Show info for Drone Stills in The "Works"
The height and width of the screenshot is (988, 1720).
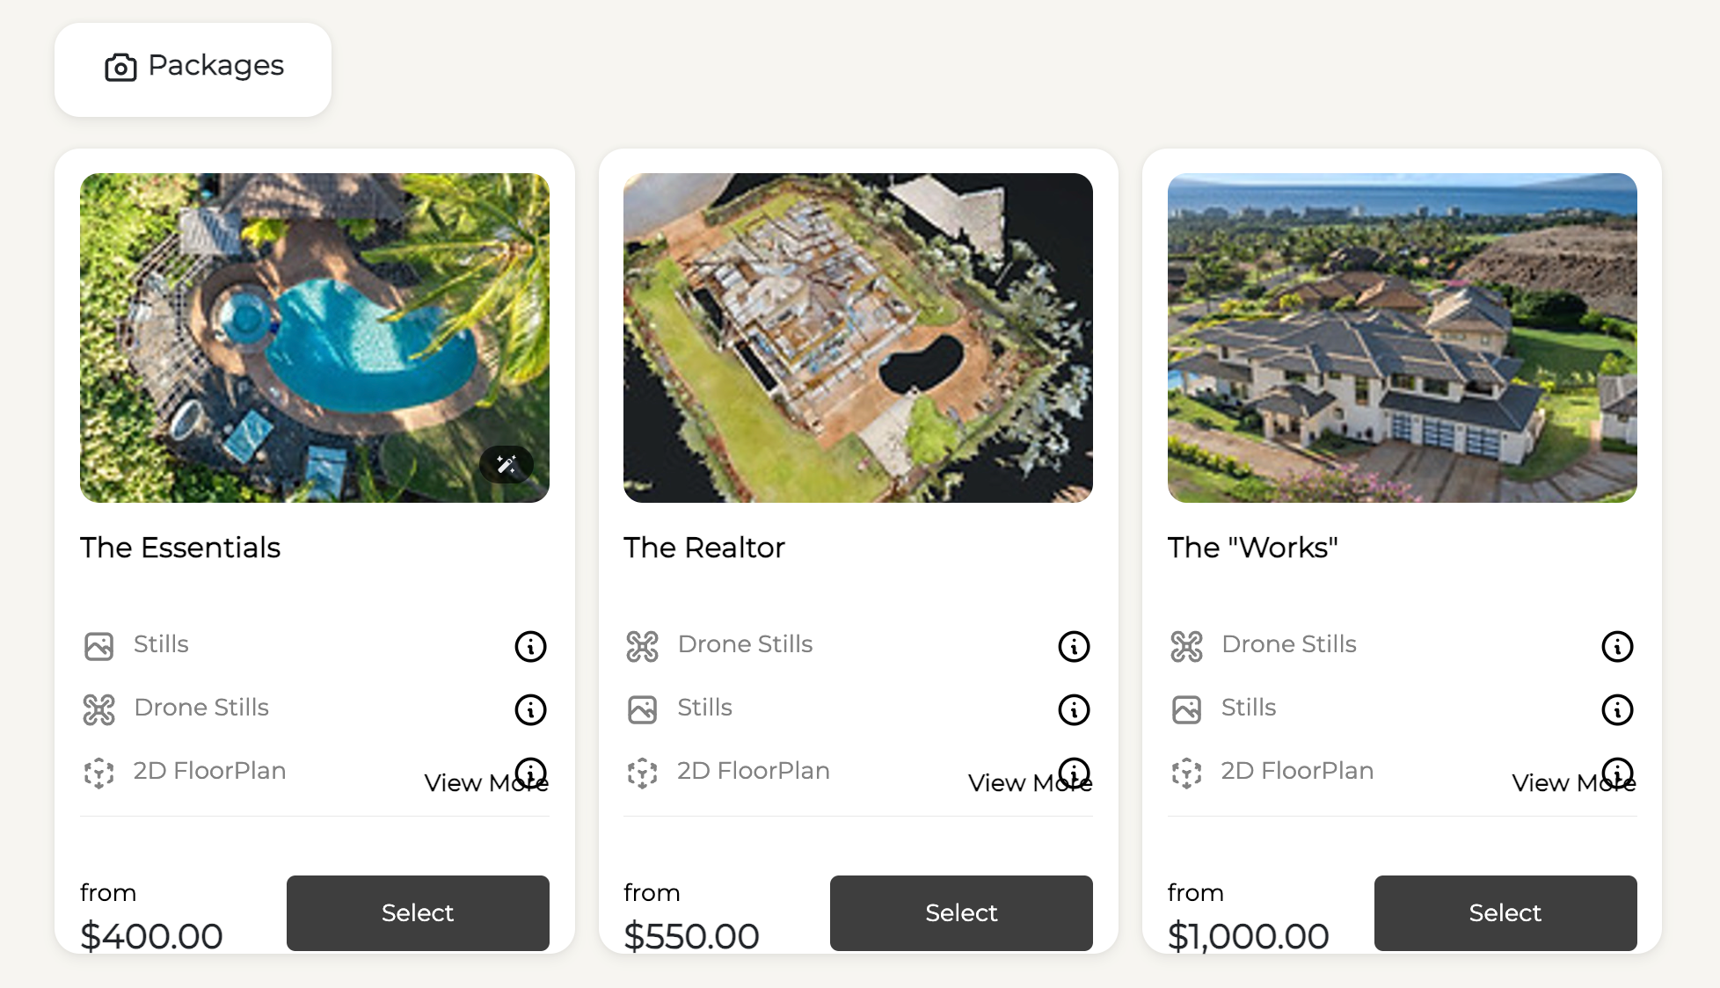[1617, 646]
